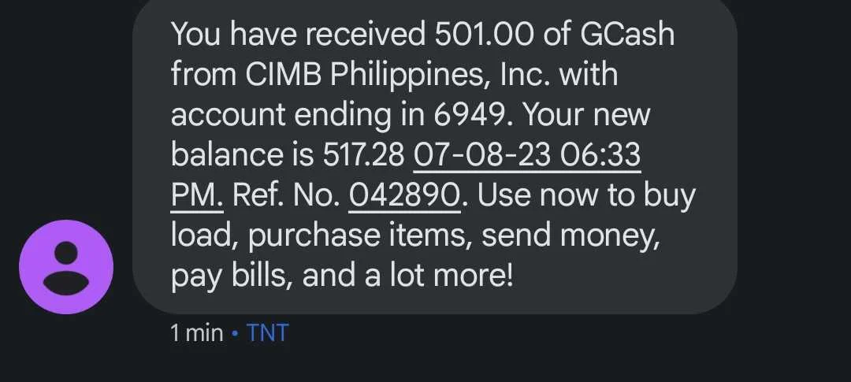
Task: Click the underlined PM. text link
Action: point(197,195)
